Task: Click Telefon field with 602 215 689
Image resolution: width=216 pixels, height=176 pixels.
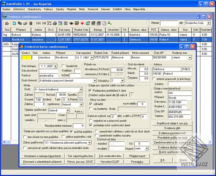Action: 180,116
